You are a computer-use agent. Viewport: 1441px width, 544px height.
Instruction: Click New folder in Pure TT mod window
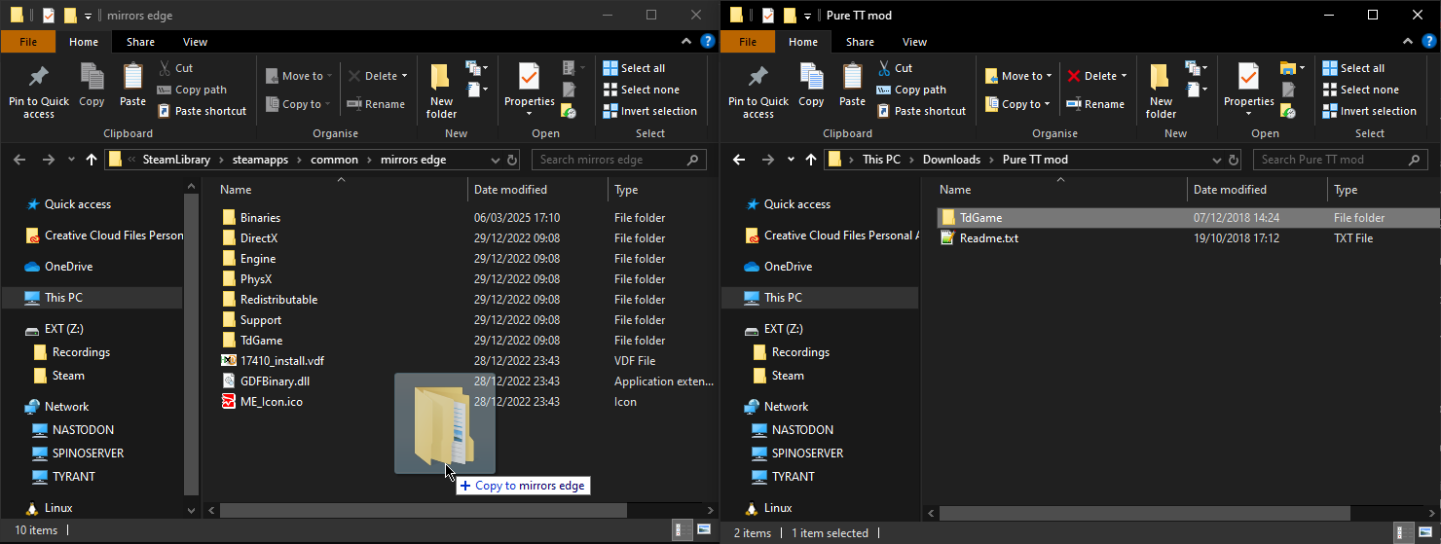pos(1161,91)
